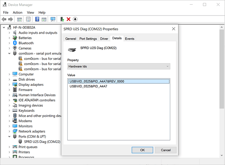
Task: Click the blue Help question mark icon
Action: click(x=37, y=19)
